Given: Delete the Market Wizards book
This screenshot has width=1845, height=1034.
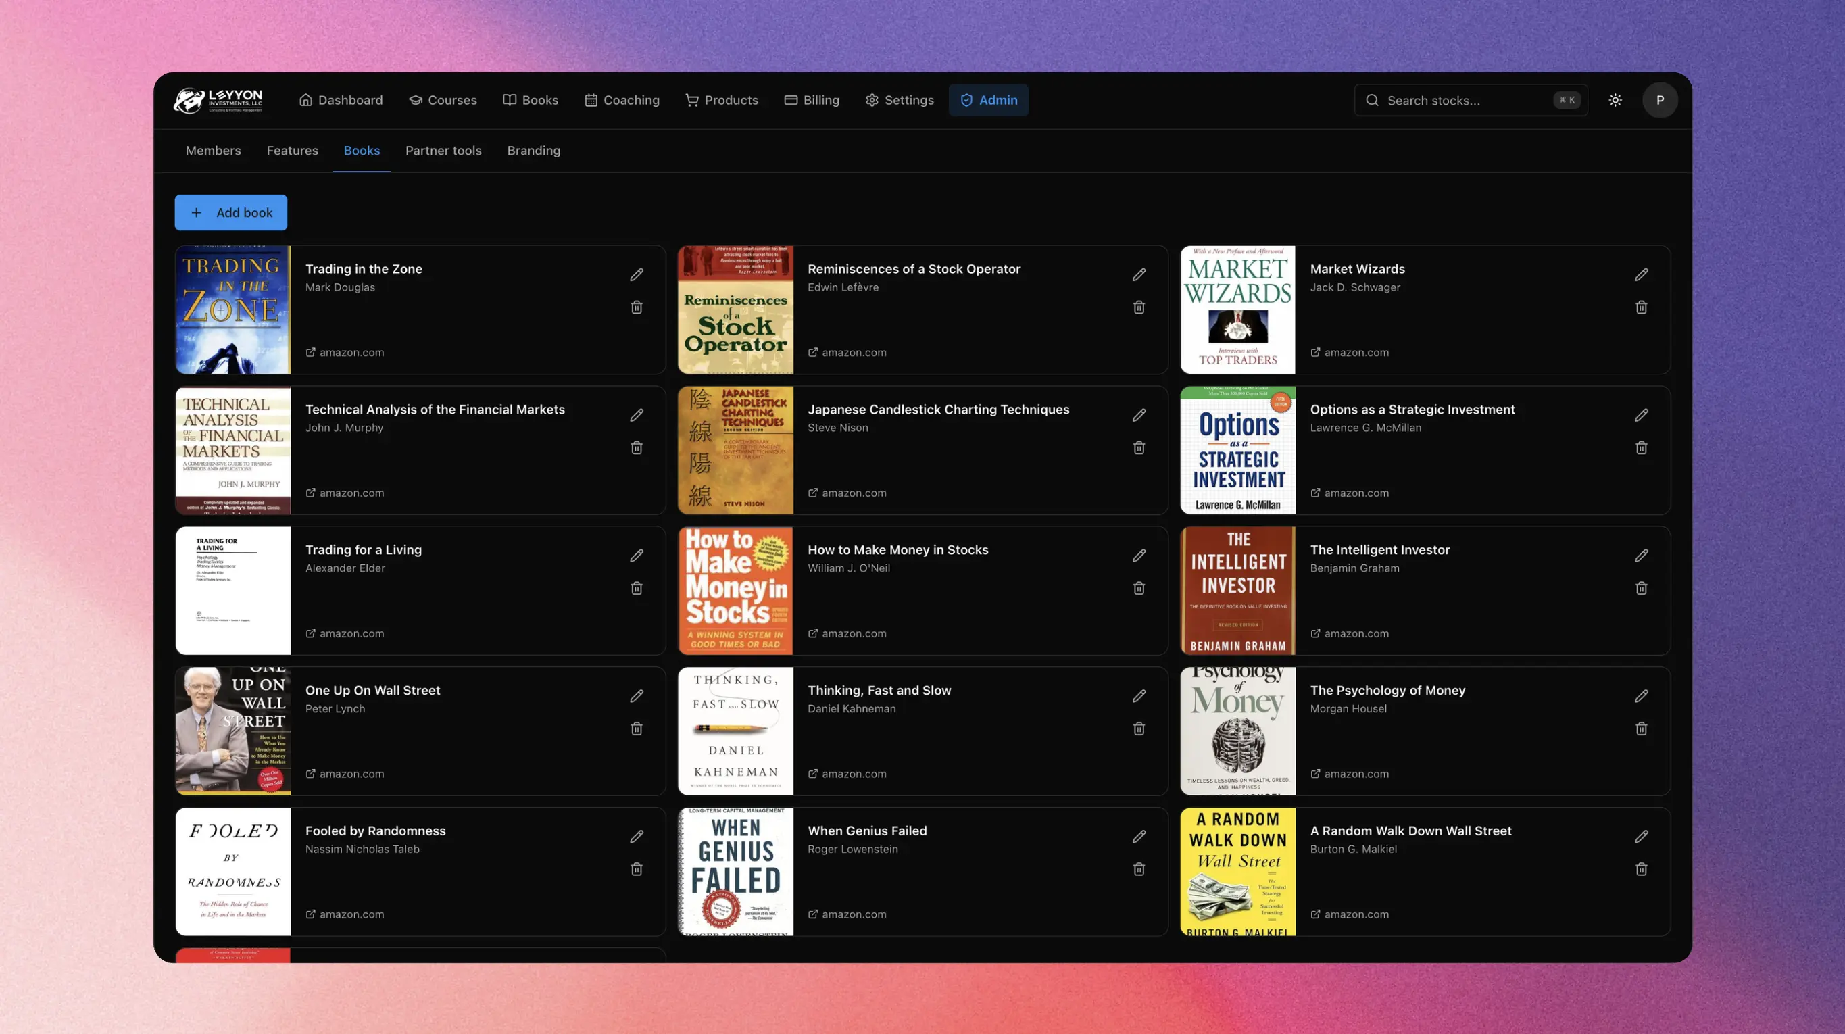Looking at the screenshot, I should click(x=1642, y=307).
